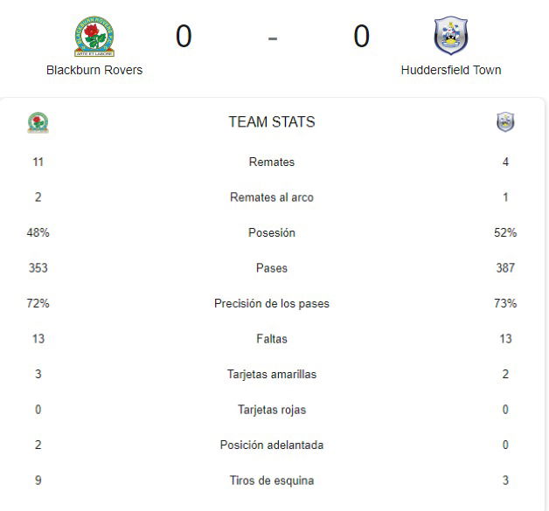
Task: Click the large Blackburn Rovers crest
Action: 94,36
